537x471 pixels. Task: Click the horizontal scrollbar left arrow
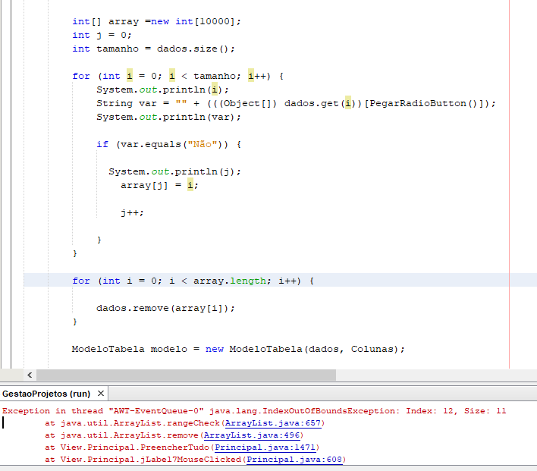pos(30,375)
